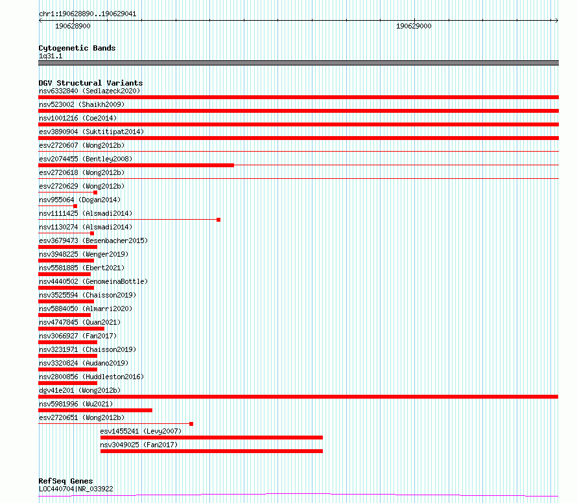This screenshot has width=577, height=503.
Task: Click the red bar under nsv4747845 (Quan2021)
Action: point(71,329)
